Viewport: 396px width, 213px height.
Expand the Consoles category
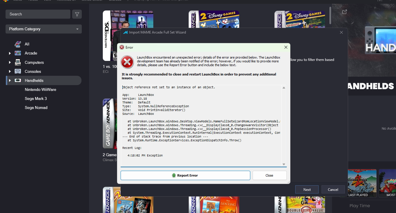click(10, 71)
